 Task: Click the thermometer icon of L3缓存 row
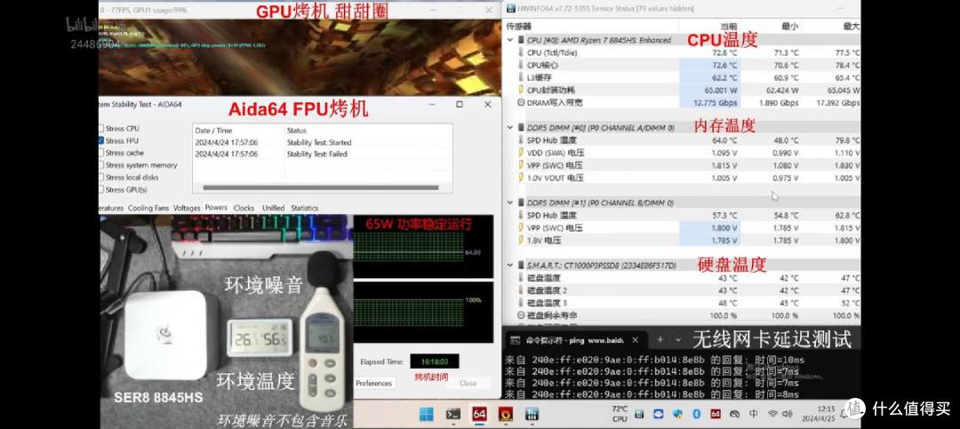(521, 78)
